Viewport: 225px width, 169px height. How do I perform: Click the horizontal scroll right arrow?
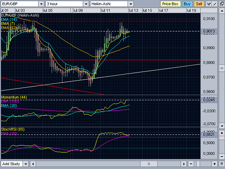click(x=184, y=164)
